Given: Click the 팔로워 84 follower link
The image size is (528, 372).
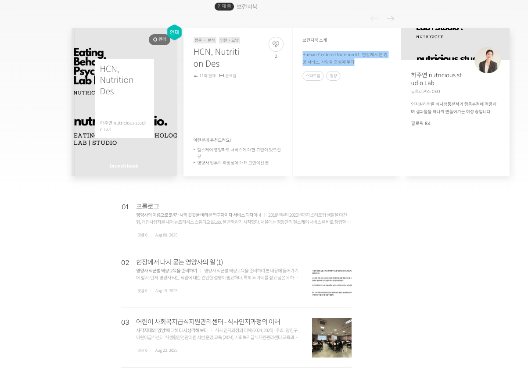Looking at the screenshot, I should pos(421,123).
